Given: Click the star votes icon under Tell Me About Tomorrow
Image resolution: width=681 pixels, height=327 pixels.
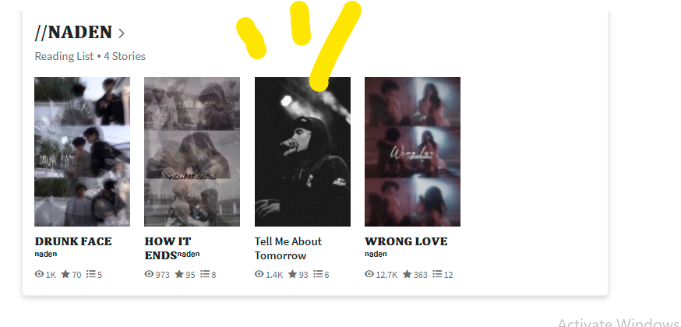Looking at the screenshot, I should 293,274.
